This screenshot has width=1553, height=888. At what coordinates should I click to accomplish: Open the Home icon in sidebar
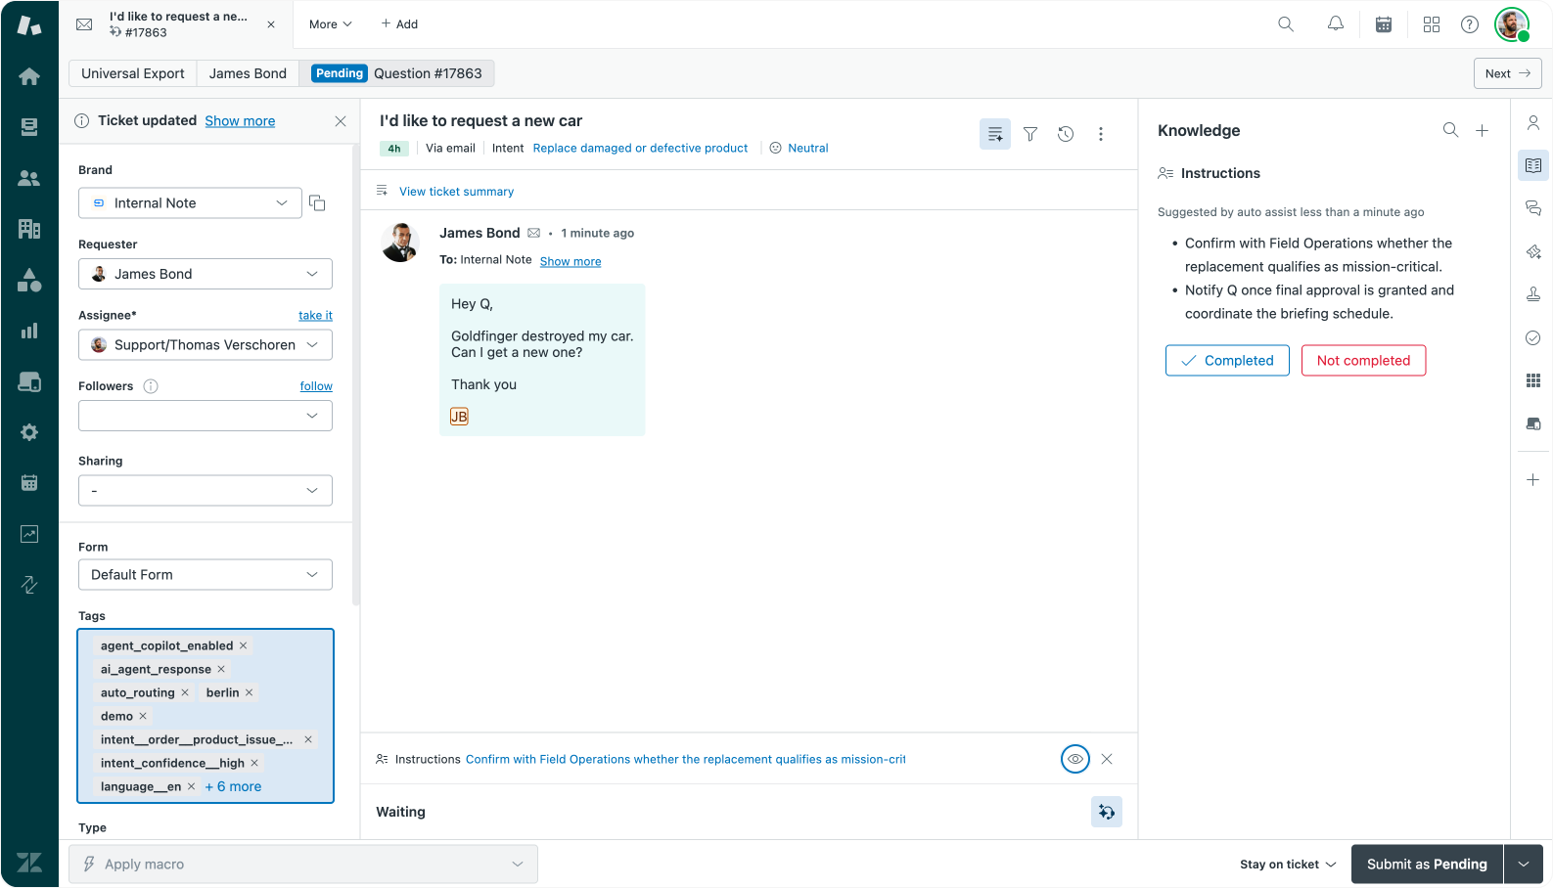(29, 76)
